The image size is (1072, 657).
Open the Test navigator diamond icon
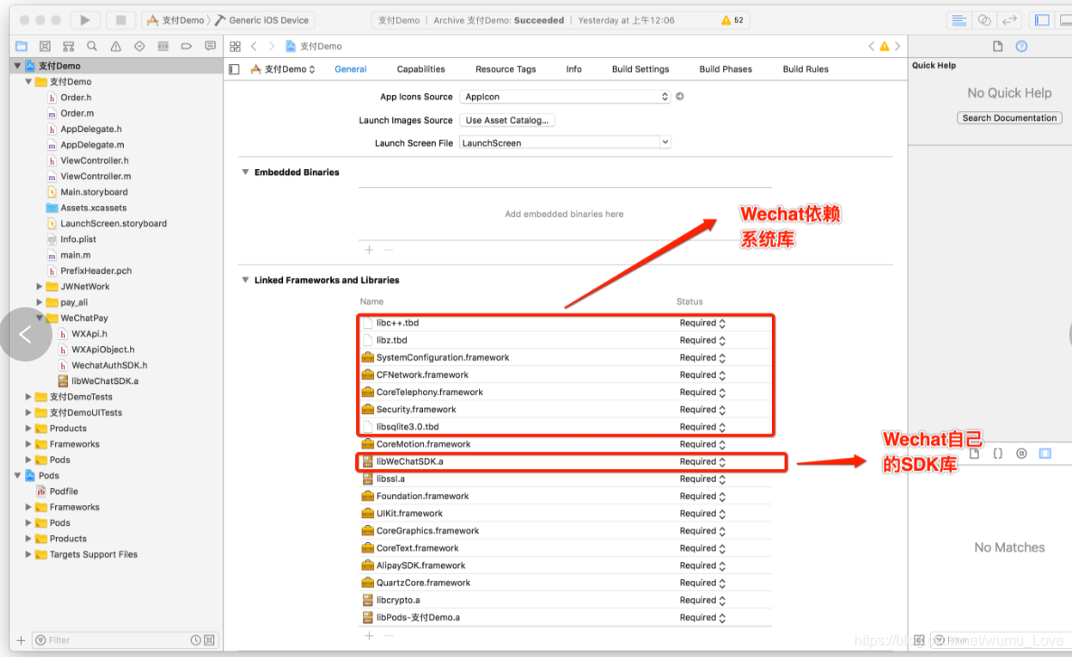139,46
